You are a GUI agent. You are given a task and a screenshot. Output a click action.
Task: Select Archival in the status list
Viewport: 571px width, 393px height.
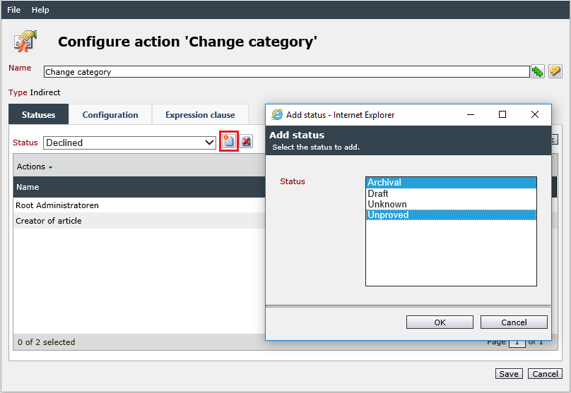[451, 183]
